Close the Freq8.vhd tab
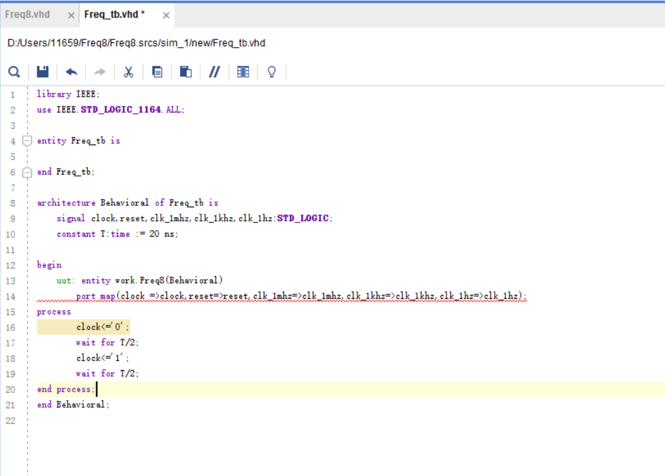This screenshot has width=665, height=476. click(71, 15)
